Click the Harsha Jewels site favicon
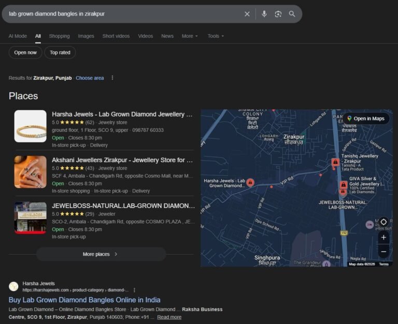Viewport: 398px width, 324px height. coord(13,287)
